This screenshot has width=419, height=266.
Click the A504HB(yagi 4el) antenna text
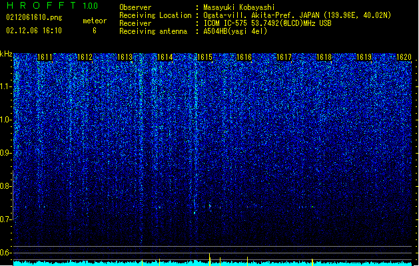coord(235,31)
